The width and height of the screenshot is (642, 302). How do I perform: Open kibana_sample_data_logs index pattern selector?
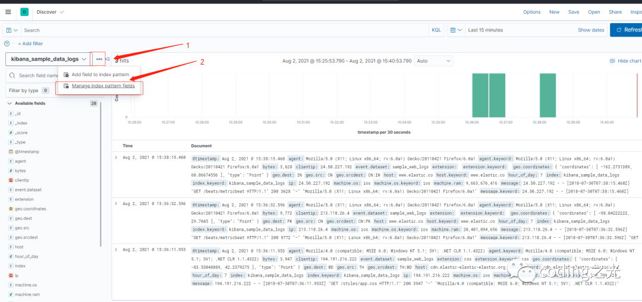(x=48, y=59)
